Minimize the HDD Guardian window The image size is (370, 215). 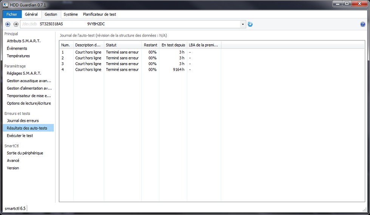(x=338, y=4)
